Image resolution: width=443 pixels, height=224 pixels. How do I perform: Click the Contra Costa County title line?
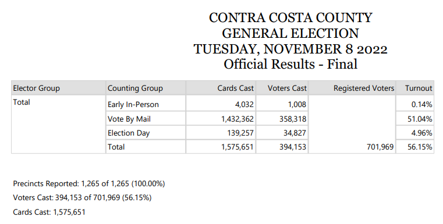coord(290,18)
